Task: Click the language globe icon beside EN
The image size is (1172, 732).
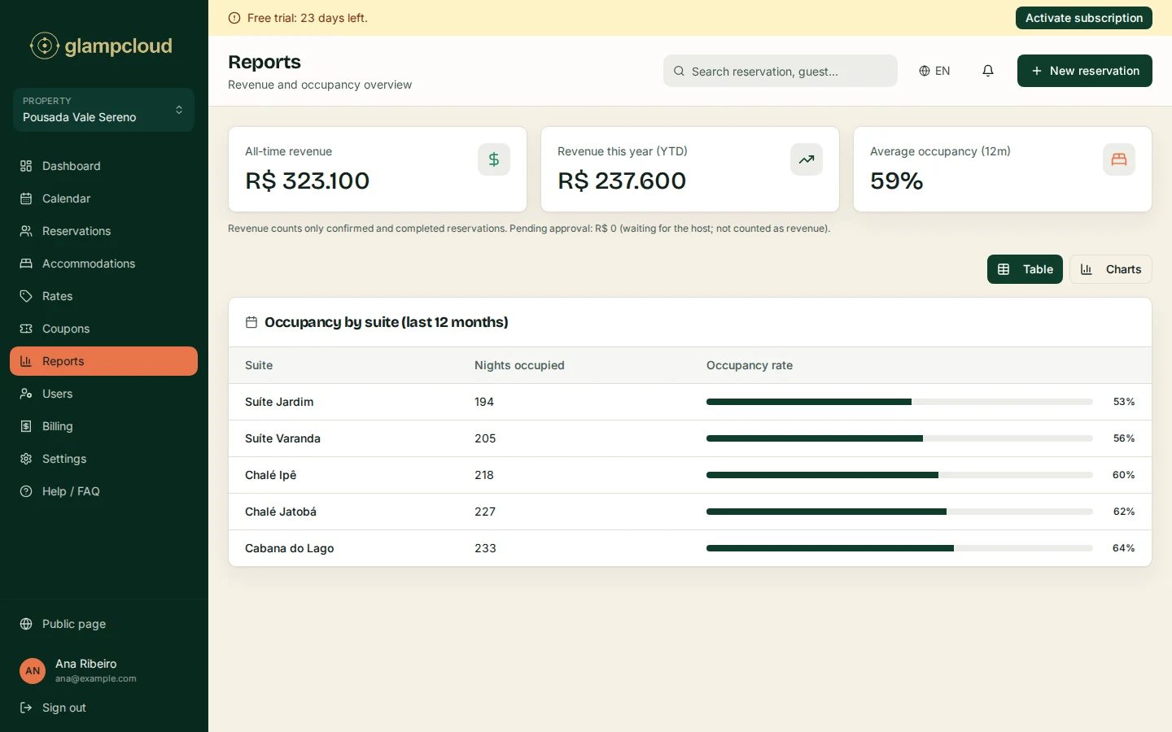Action: (925, 71)
